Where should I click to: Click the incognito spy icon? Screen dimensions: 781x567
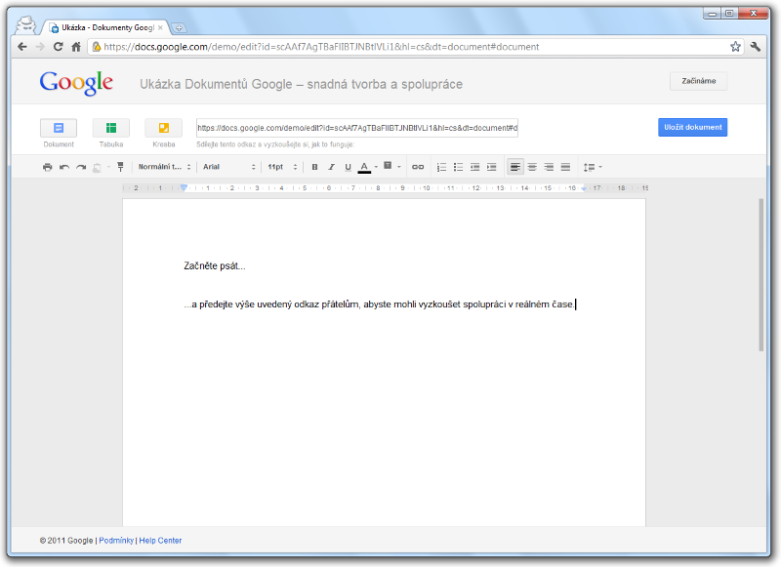25,24
